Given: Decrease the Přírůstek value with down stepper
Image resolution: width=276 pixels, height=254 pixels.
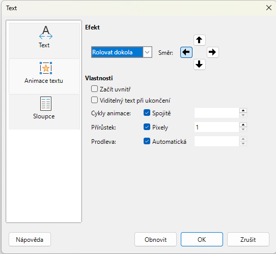Looking at the screenshot, I should click(x=243, y=130).
